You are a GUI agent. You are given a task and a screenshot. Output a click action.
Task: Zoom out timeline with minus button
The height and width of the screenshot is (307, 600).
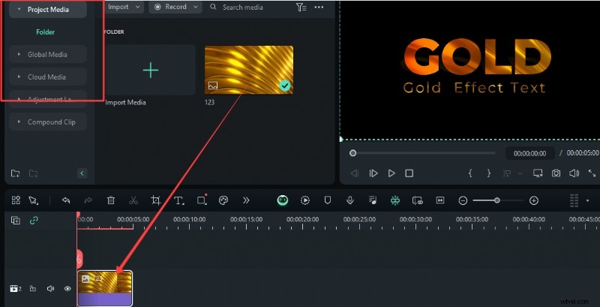(x=463, y=200)
